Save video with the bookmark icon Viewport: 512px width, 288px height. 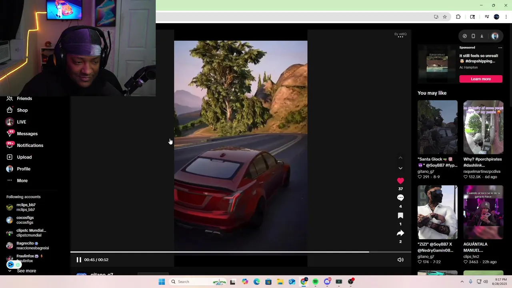click(x=400, y=216)
